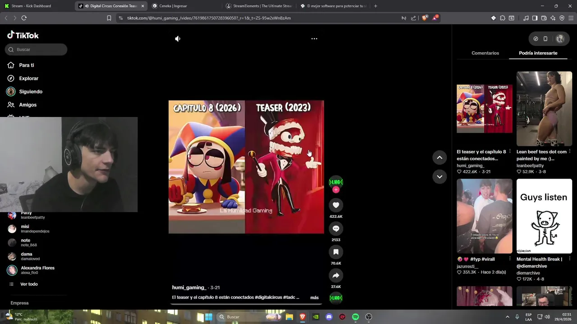Open the Leo AI sparkle icon

click(553, 18)
